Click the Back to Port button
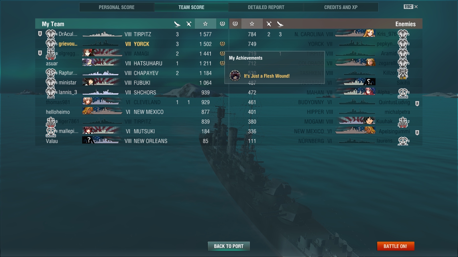The width and height of the screenshot is (458, 257). click(x=229, y=246)
